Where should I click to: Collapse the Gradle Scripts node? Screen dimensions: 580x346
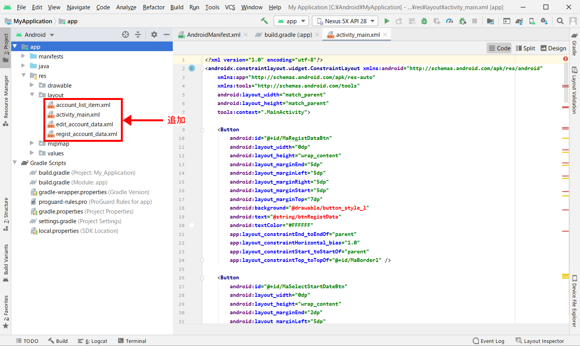[15, 163]
